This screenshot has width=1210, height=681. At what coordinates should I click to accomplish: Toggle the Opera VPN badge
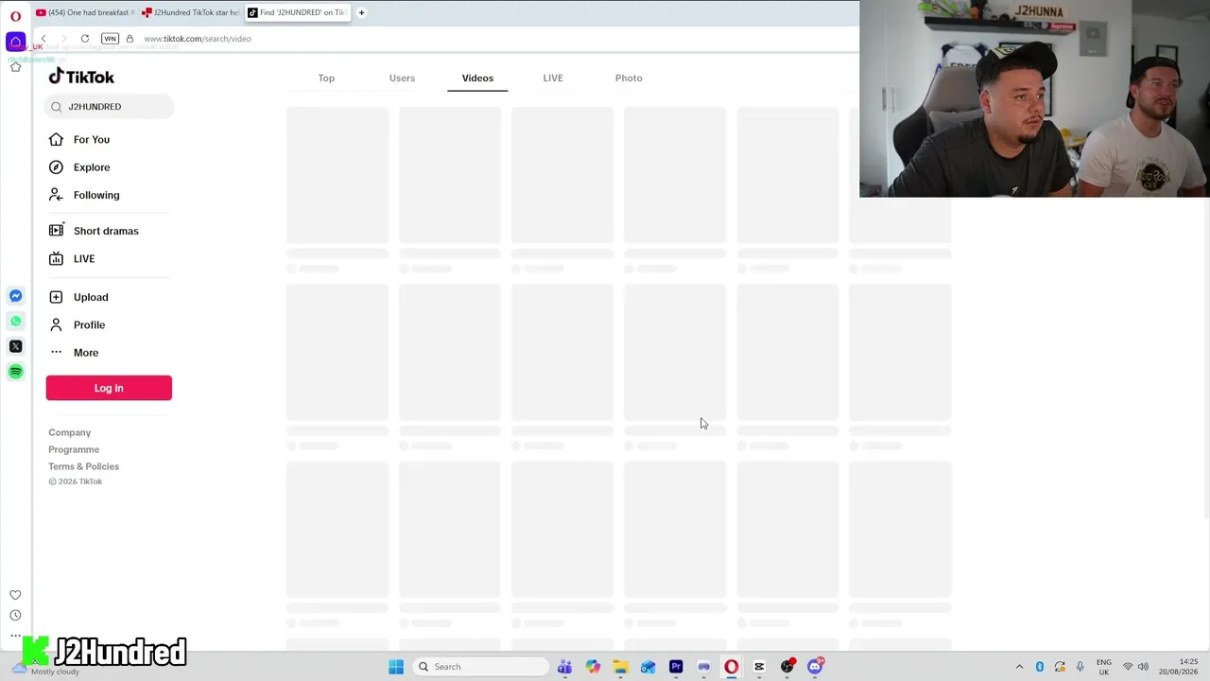[110, 39]
